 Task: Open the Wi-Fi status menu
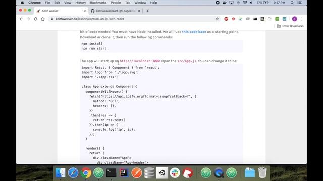click(x=245, y=3)
